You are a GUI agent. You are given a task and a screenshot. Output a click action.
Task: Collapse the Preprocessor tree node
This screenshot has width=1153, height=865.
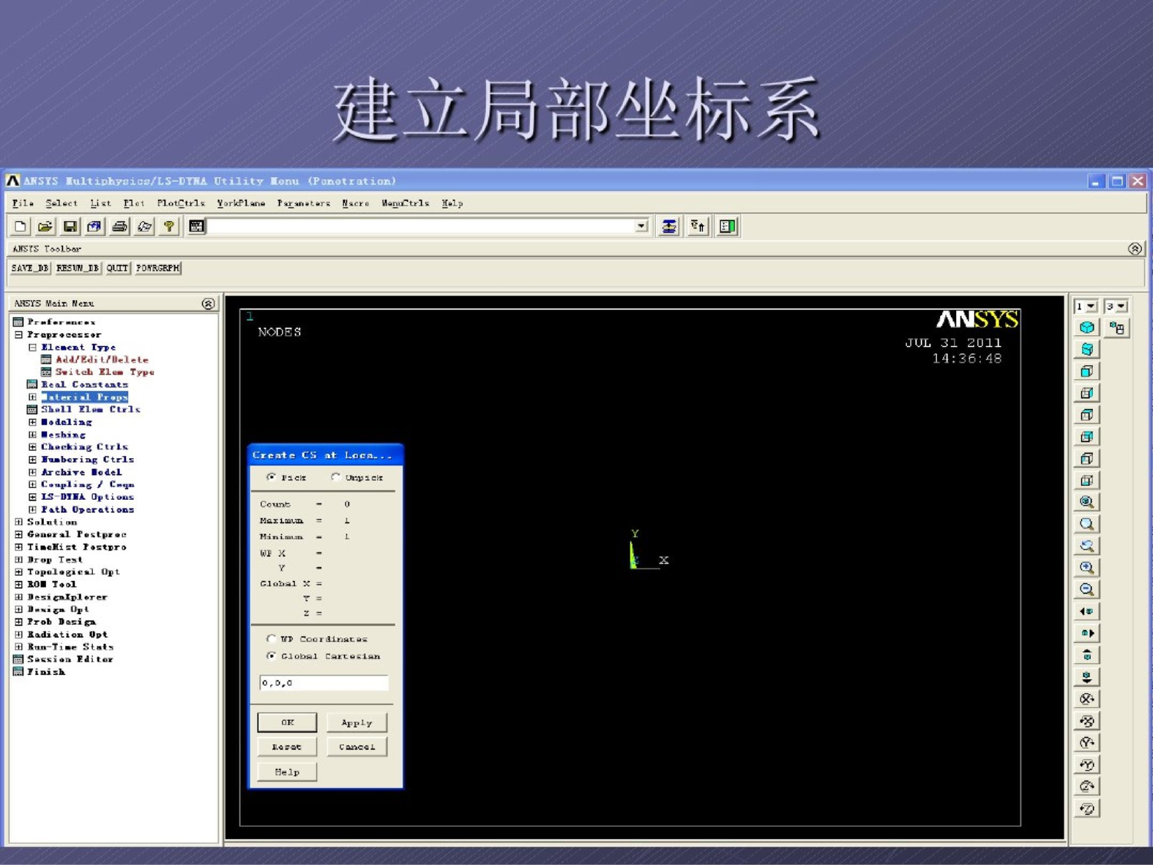19,334
